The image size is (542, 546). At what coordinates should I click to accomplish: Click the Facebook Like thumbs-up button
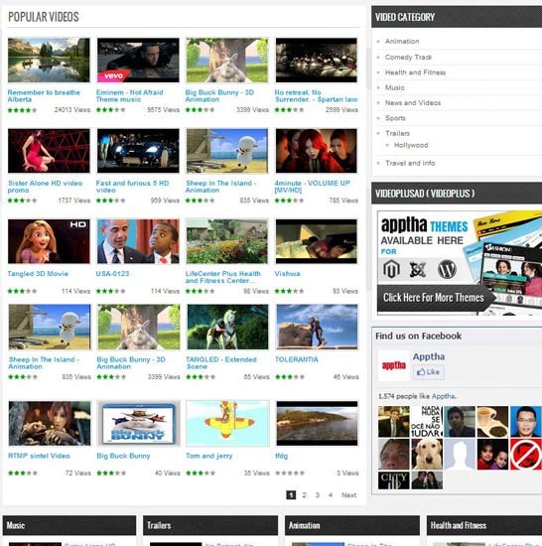click(428, 372)
